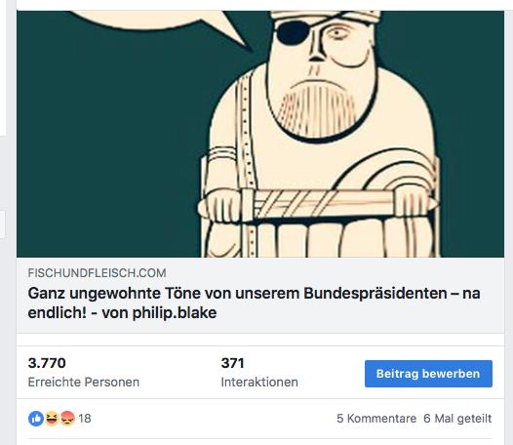Click the viking's eye patch in the image

[x=294, y=32]
